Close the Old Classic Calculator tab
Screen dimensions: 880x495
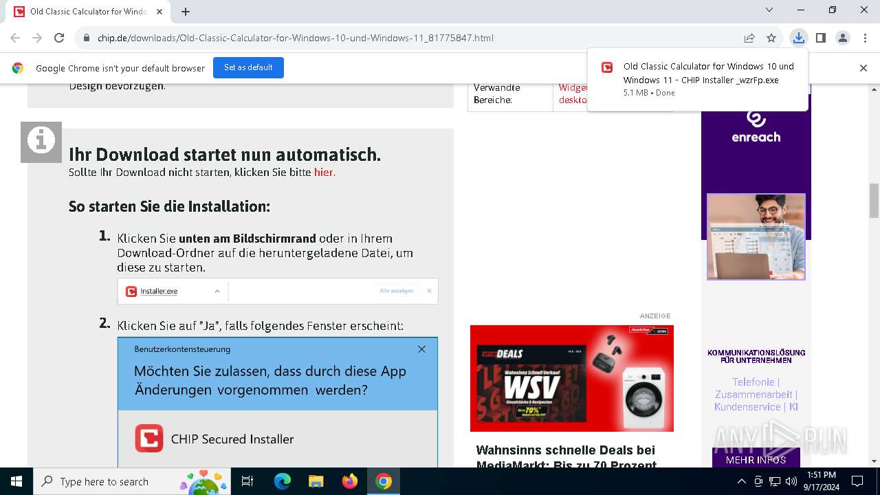coord(159,12)
